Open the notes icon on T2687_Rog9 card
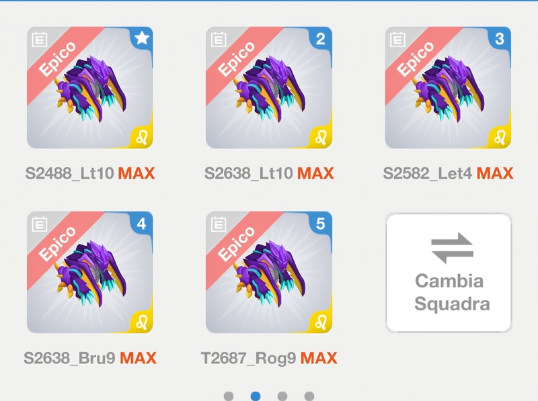The height and width of the screenshot is (401, 538). pos(219,224)
